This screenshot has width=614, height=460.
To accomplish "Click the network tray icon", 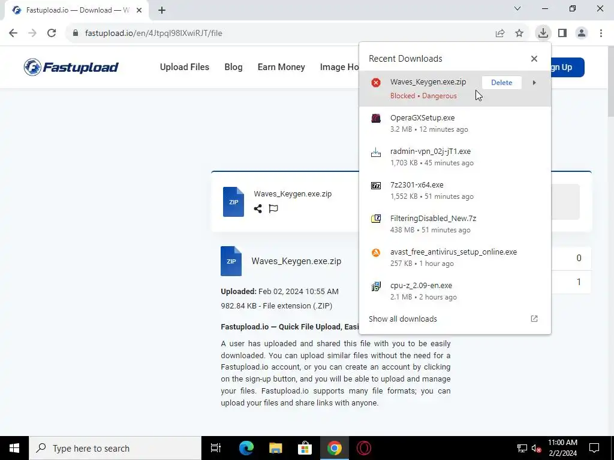I will click(x=522, y=448).
